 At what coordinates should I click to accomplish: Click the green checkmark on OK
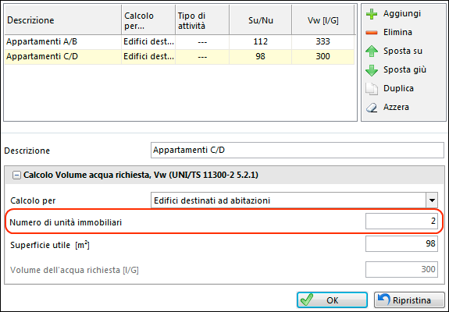click(x=307, y=300)
